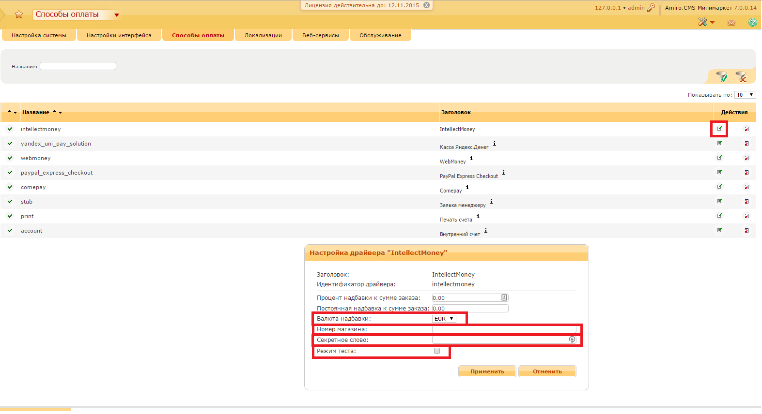762x414 pixels.
Task: Open the Валюта надбавки EUR dropdown
Action: (x=444, y=319)
